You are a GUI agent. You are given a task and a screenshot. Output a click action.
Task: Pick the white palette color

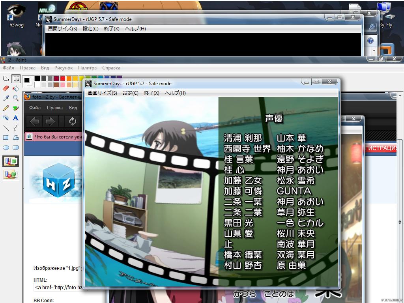37,84
